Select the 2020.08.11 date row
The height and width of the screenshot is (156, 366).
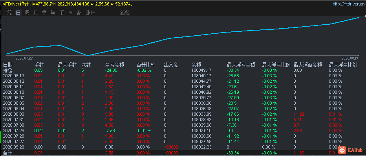pyautogui.click(x=183, y=87)
